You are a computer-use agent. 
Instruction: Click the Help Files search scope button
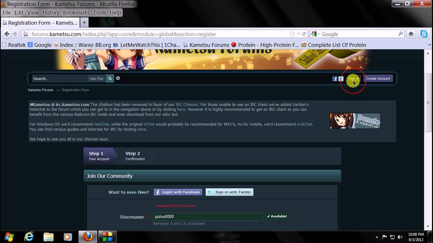pos(96,79)
